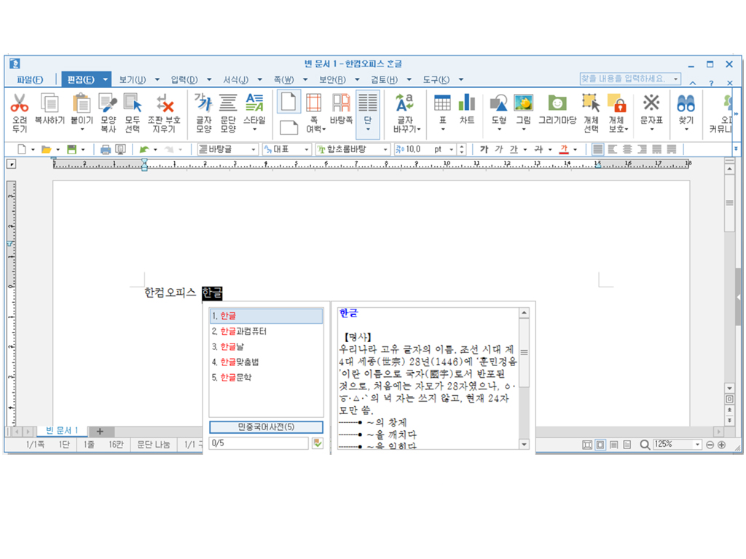
Task: Enable right alignment button
Action: pyautogui.click(x=642, y=149)
